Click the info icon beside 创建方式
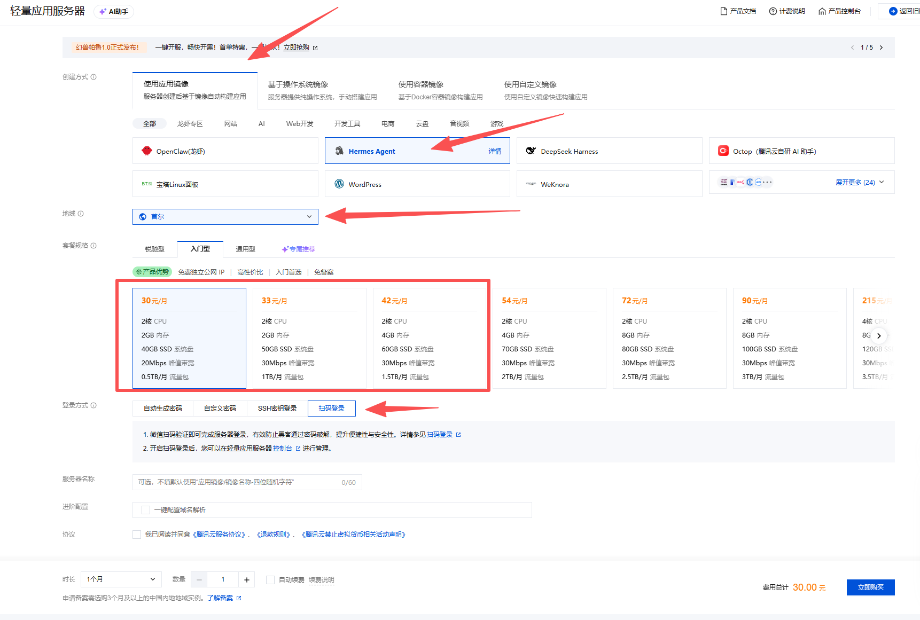The width and height of the screenshot is (920, 620). tap(93, 77)
